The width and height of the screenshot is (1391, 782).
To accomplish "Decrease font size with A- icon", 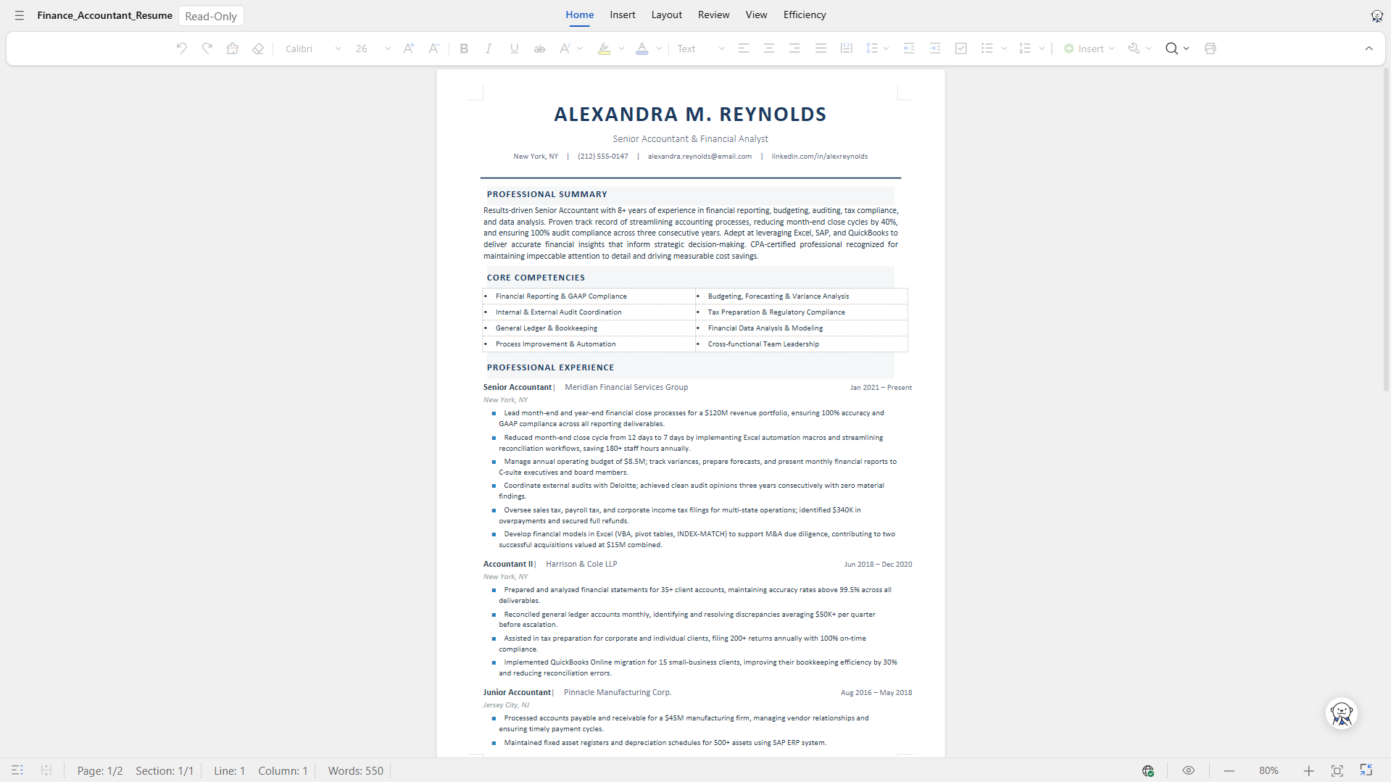I will (433, 49).
